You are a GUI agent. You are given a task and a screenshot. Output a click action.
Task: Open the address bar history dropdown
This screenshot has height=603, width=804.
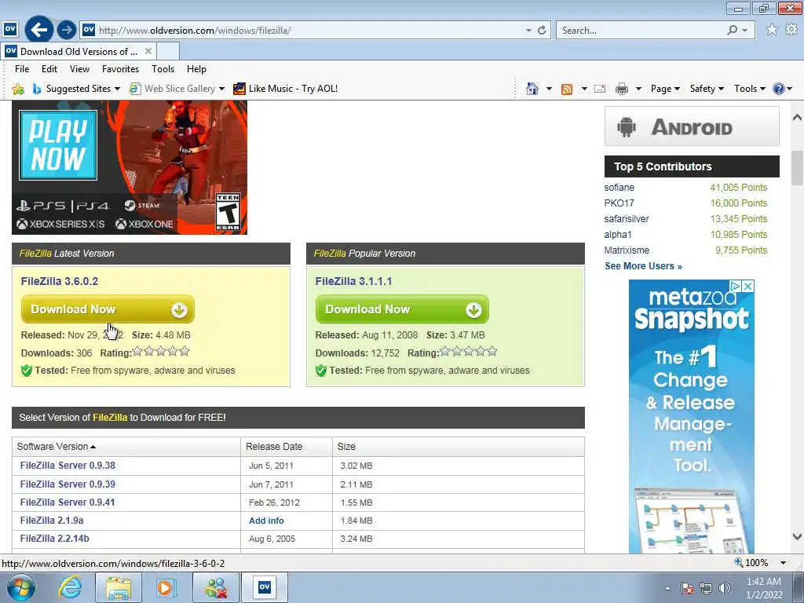[528, 31]
